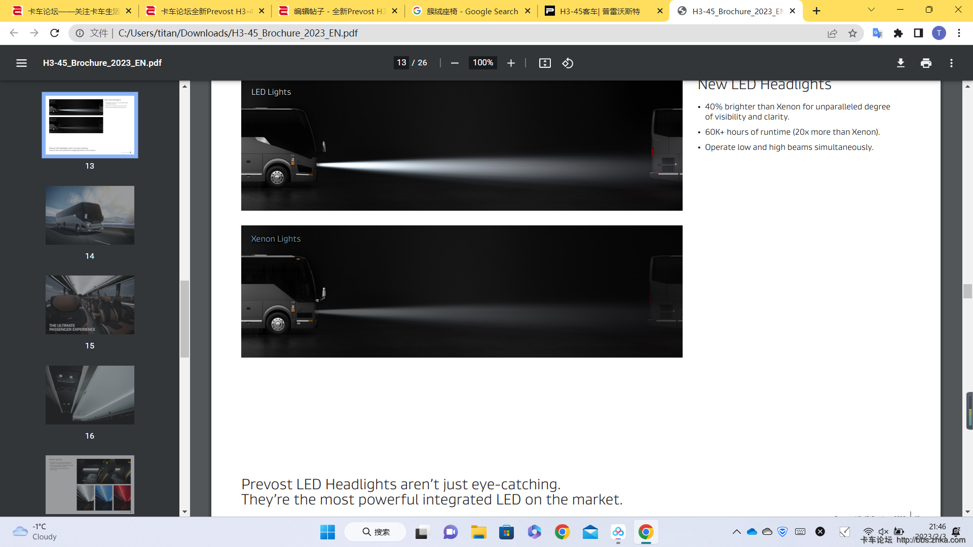The image size is (973, 547).
Task: Click the sidebar scroll-down arrow
Action: point(184,512)
